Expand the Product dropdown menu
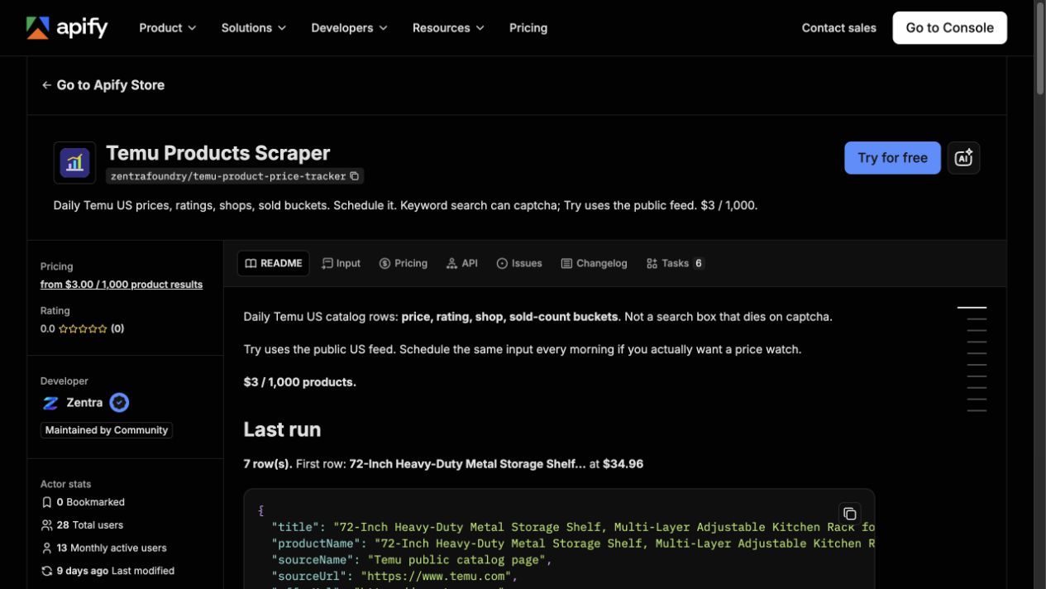Image resolution: width=1046 pixels, height=589 pixels. (x=168, y=27)
